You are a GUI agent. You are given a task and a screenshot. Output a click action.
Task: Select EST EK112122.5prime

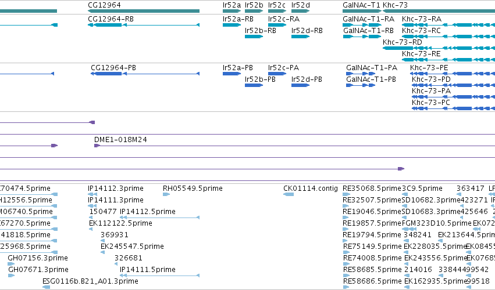120,223
